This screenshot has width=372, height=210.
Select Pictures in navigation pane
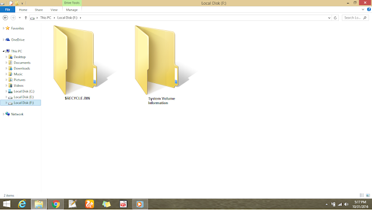19,80
